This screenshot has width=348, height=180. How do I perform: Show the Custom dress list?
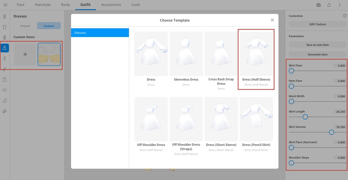point(49,26)
